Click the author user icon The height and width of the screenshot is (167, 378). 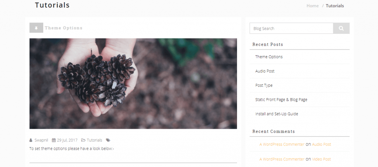point(31,140)
